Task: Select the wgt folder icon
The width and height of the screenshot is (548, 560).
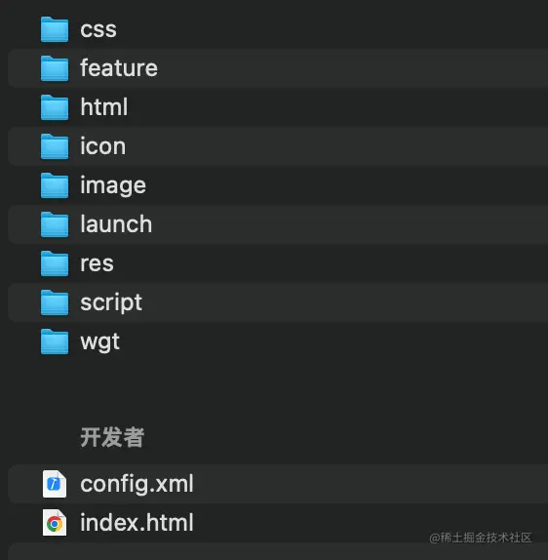Action: 55,341
